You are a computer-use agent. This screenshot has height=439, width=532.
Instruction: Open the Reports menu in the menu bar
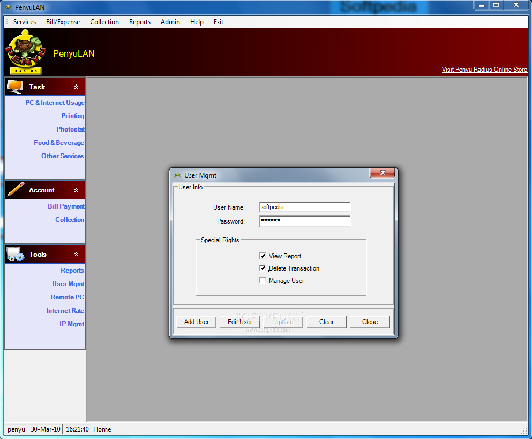click(x=139, y=22)
